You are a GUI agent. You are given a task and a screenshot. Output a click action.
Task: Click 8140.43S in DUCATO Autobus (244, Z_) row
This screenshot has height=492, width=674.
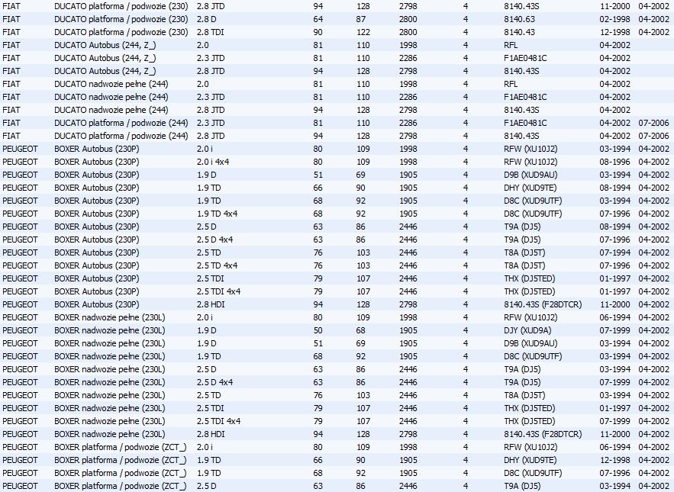click(x=521, y=71)
